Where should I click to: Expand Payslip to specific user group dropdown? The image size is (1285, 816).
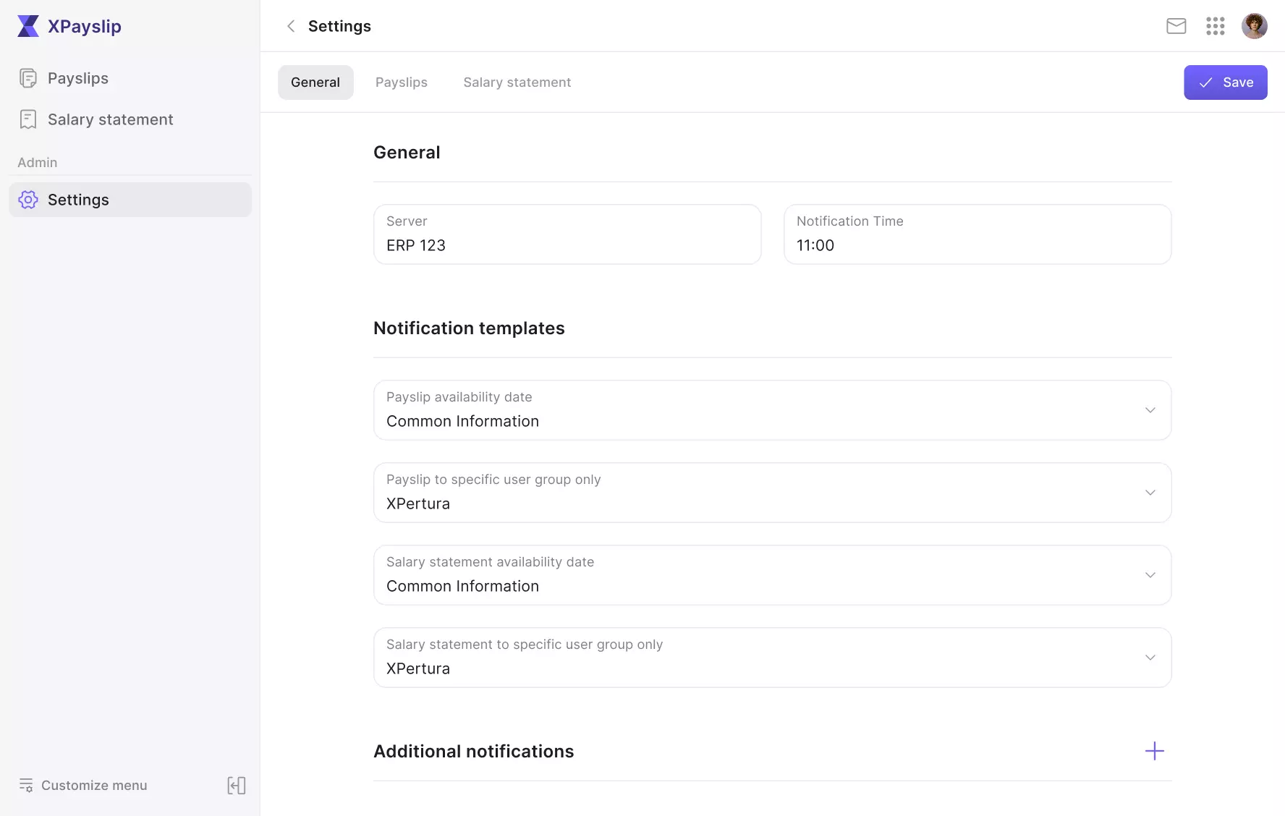(x=772, y=493)
